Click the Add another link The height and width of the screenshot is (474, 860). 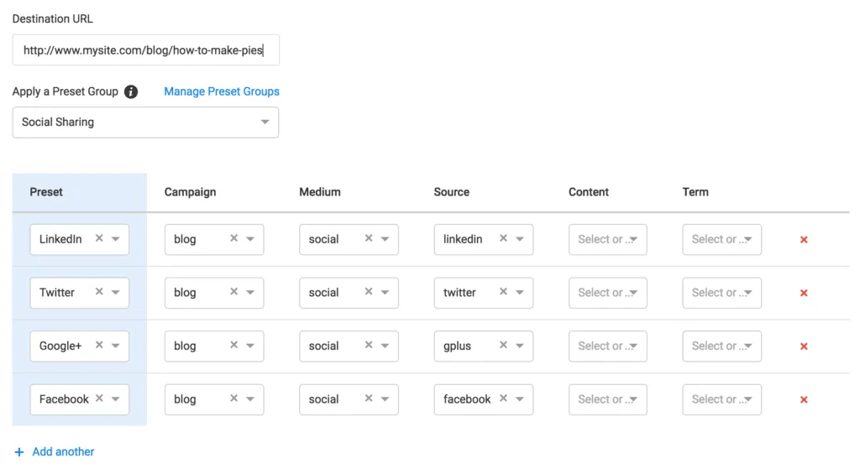pos(63,452)
